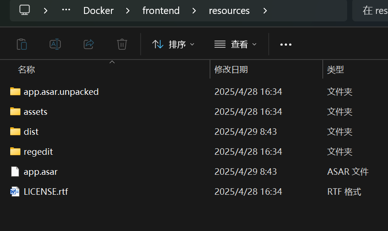This screenshot has height=231, width=388.
Task: Show hidden breadcrumb path via ellipsis
Action: pos(66,10)
